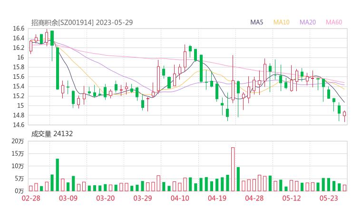This screenshot has width=352, height=209.
Task: Click the 5万 volume axis label
Action: click(x=20, y=179)
